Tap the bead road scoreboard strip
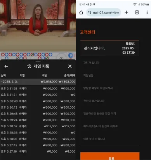151x160 pixels. pos(34,56)
